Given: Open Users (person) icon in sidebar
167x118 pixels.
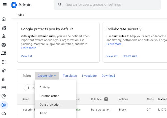Looking at the screenshot, I should pos(4,36).
